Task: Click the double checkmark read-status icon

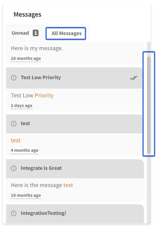Action: tap(133, 78)
